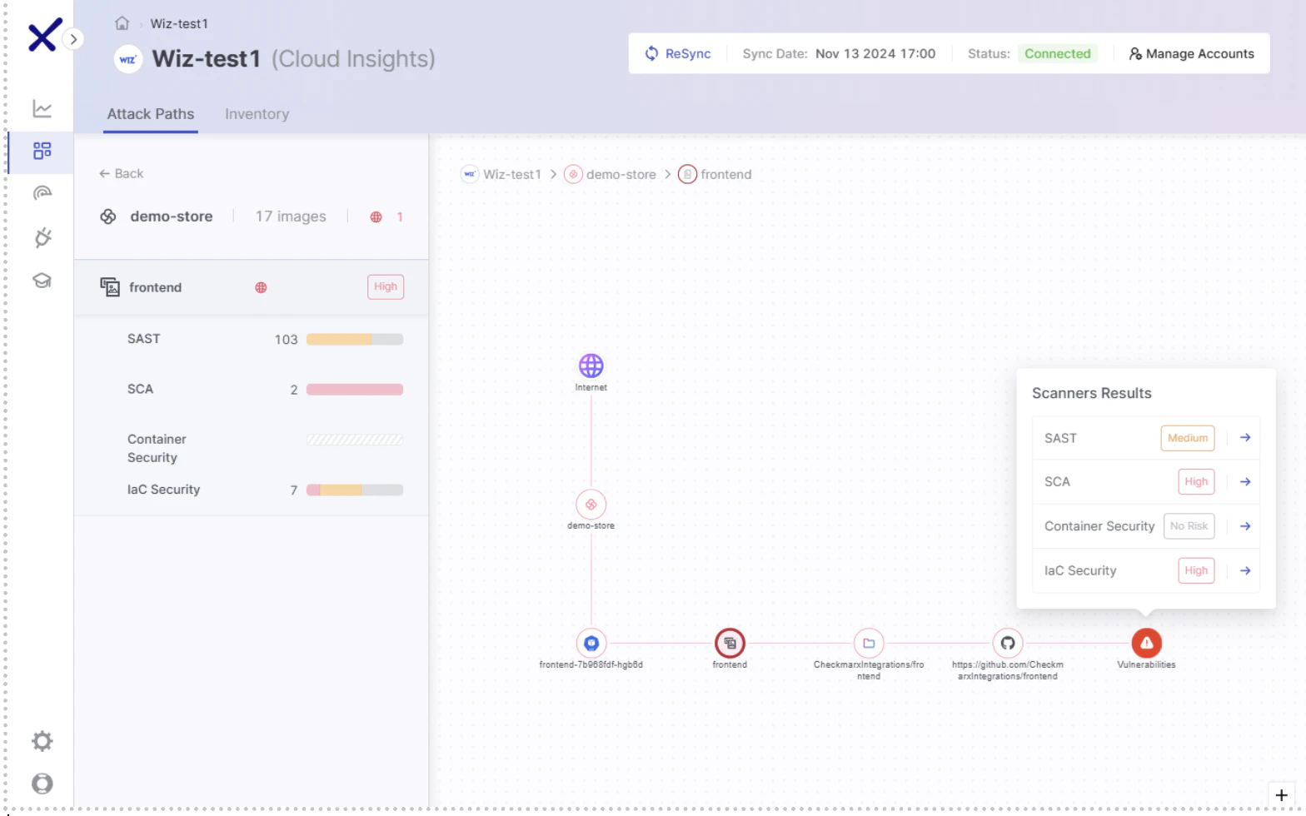The width and height of the screenshot is (1306, 816).
Task: Open the user profile icon in sidebar
Action: 42,784
